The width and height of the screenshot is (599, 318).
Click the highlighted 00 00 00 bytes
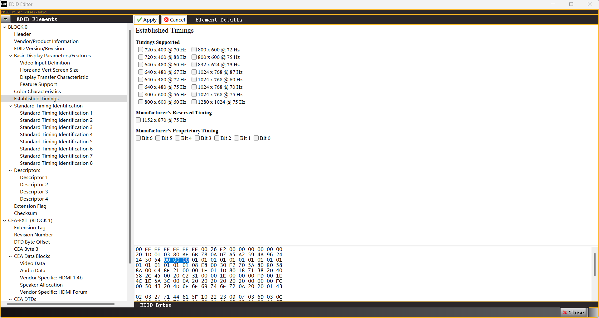click(x=176, y=260)
